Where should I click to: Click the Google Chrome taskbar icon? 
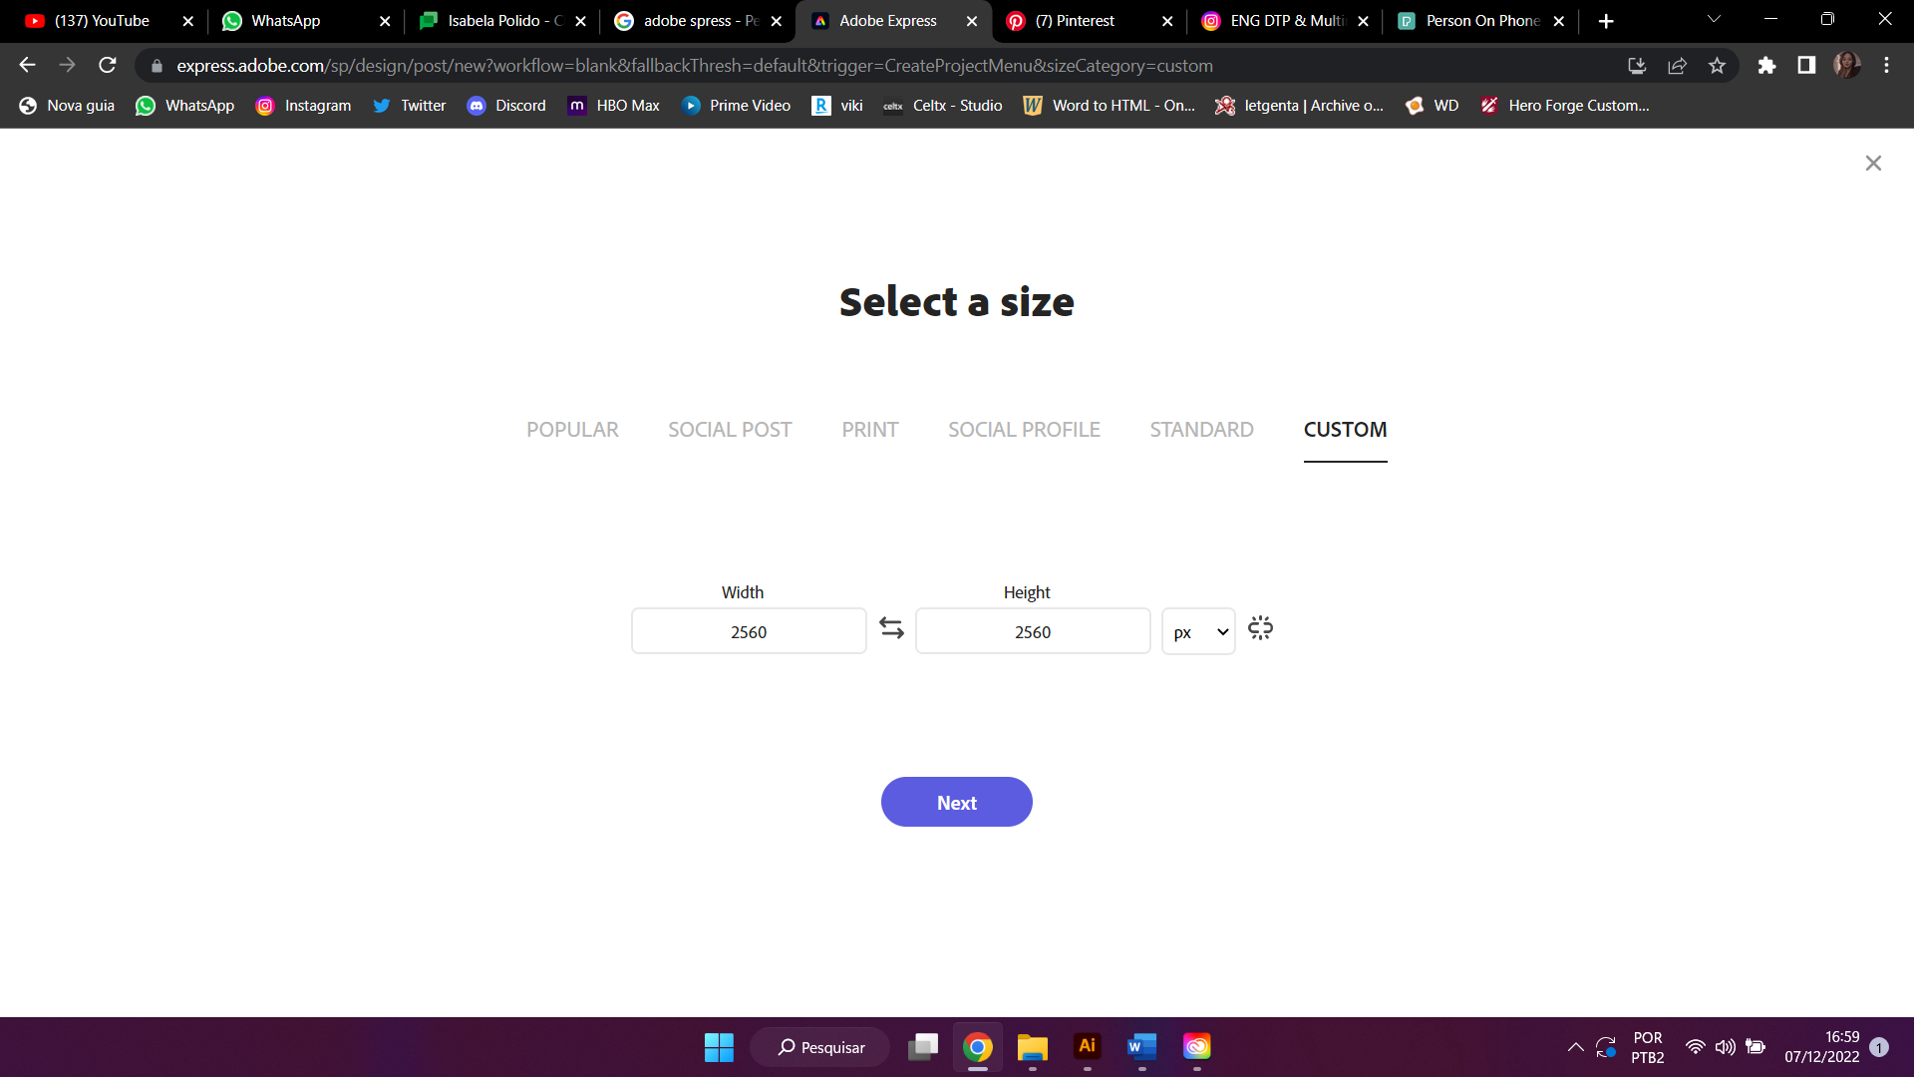point(978,1047)
